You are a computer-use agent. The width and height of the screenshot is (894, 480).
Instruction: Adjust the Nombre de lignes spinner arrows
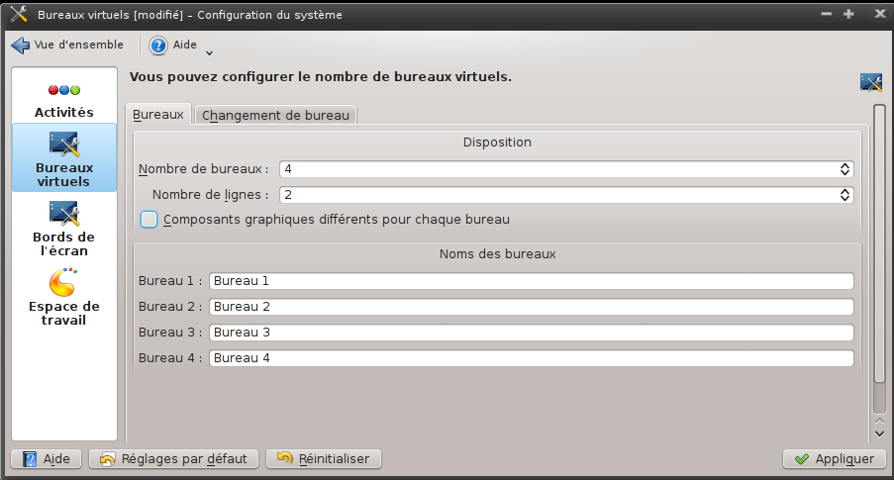tap(844, 195)
